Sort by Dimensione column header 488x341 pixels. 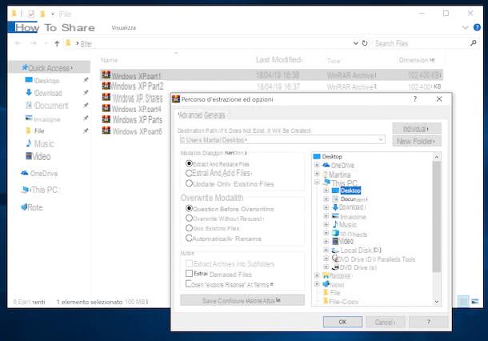(x=417, y=60)
